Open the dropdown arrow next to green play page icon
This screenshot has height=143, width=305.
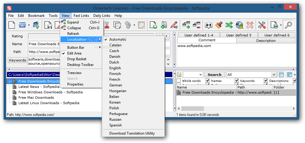[281, 25]
